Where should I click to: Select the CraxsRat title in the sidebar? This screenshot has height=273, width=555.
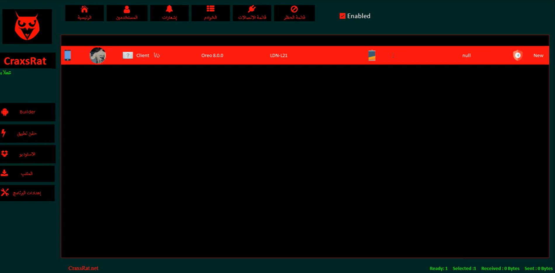25,61
